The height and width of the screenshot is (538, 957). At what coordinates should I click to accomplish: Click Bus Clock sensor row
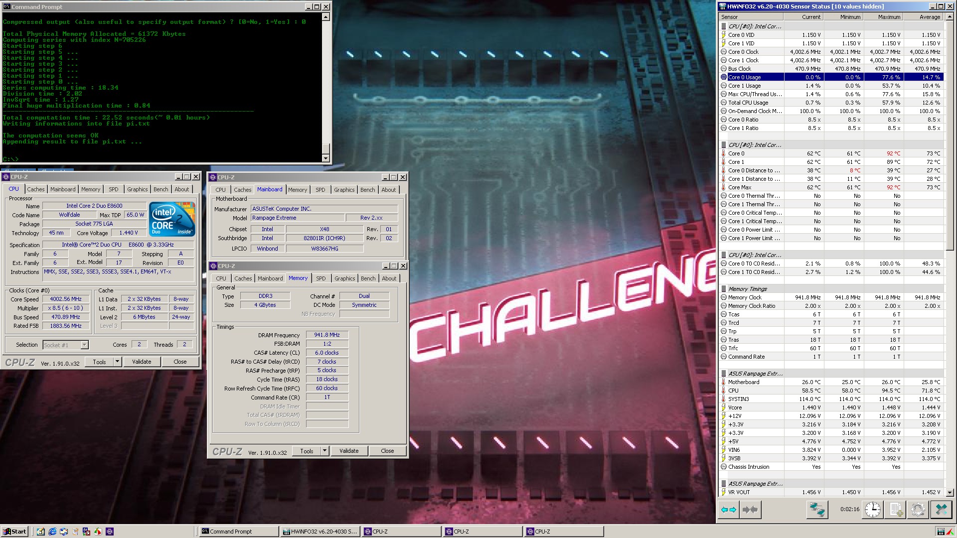[x=831, y=69]
